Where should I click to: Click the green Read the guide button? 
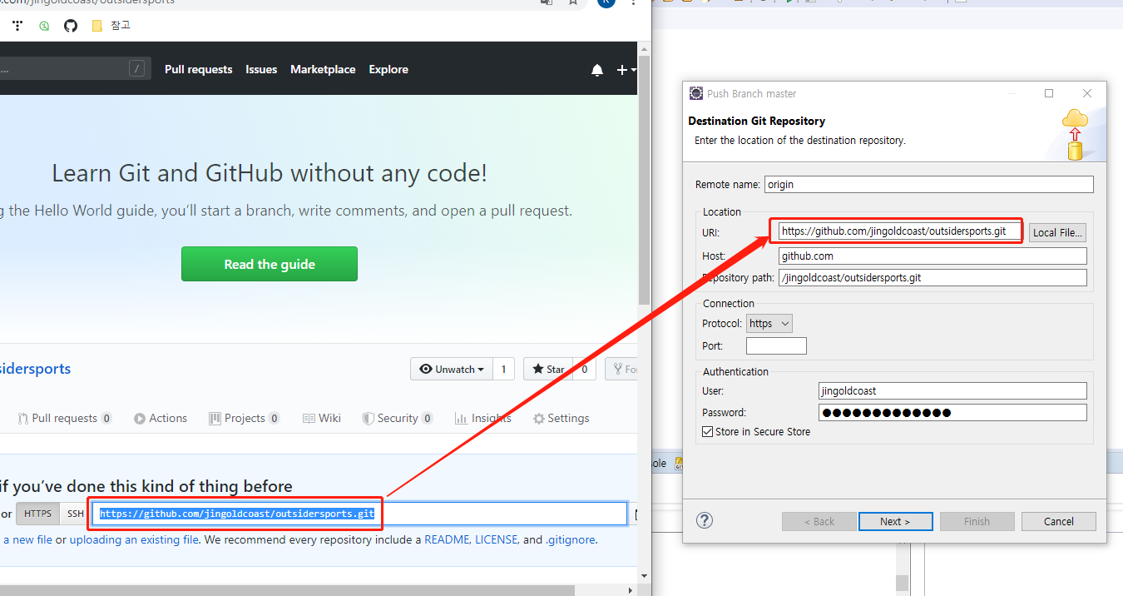[x=270, y=264]
